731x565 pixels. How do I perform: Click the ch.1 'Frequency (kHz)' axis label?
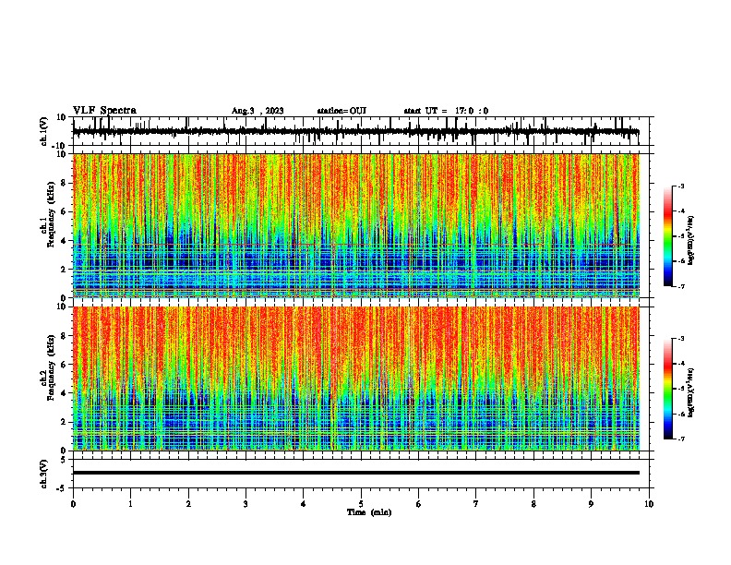pos(51,214)
